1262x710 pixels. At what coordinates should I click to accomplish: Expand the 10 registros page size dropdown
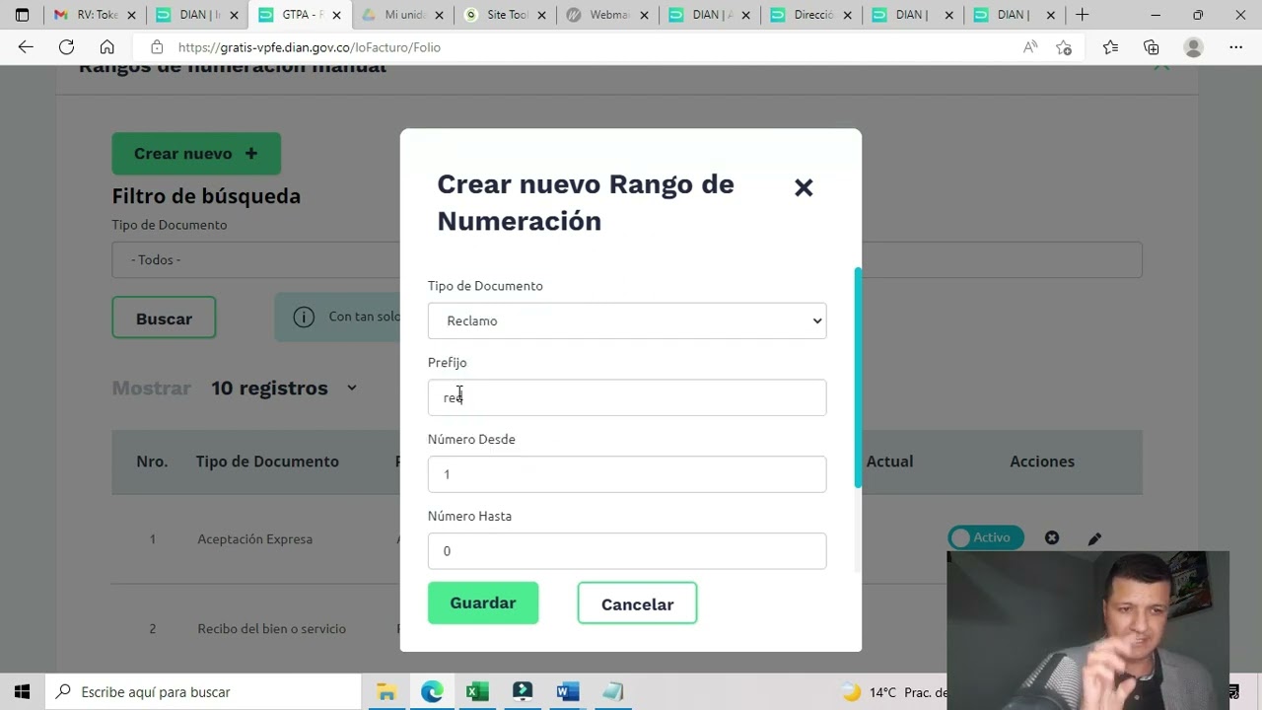pos(284,389)
